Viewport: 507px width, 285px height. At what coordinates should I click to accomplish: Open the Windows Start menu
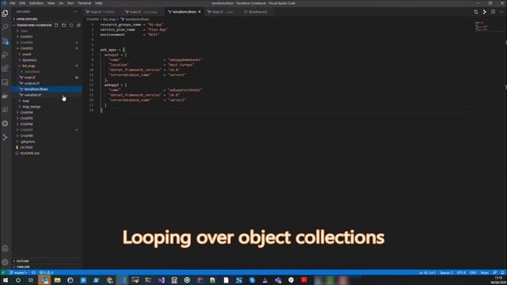click(6, 280)
